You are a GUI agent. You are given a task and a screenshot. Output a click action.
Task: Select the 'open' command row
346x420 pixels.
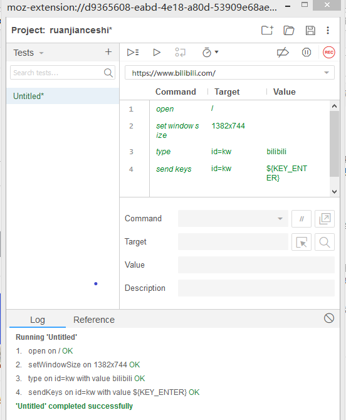[x=225, y=108]
